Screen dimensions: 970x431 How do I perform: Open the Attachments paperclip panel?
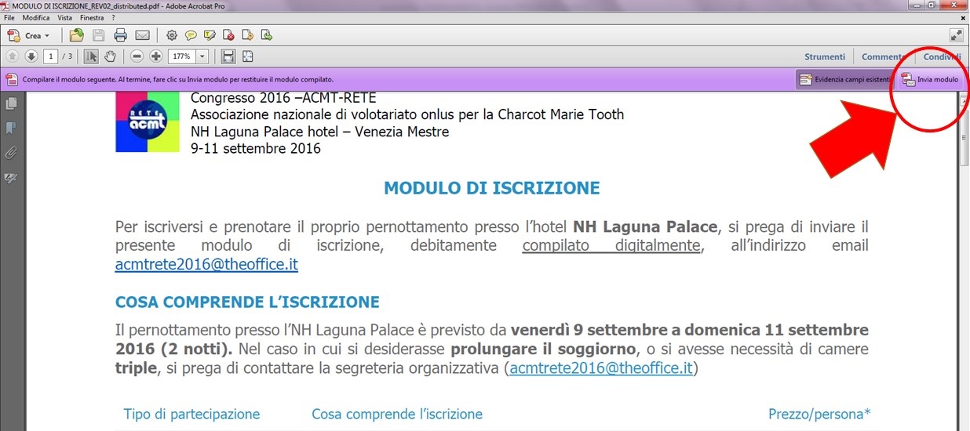[11, 153]
